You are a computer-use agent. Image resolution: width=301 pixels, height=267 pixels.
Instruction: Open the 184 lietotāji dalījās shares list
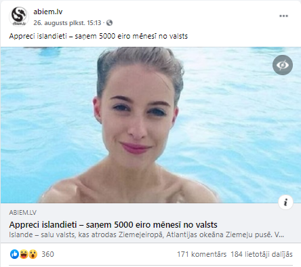(262, 254)
